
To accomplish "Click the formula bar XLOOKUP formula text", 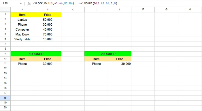I will (54, 3).
